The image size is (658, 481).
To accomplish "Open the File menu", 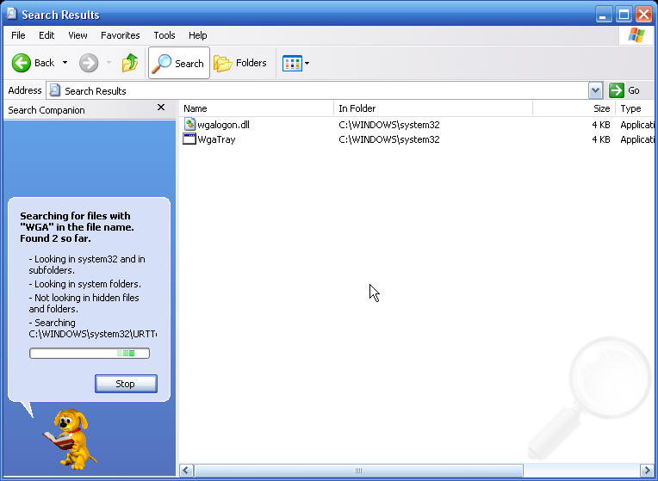I will [x=18, y=35].
